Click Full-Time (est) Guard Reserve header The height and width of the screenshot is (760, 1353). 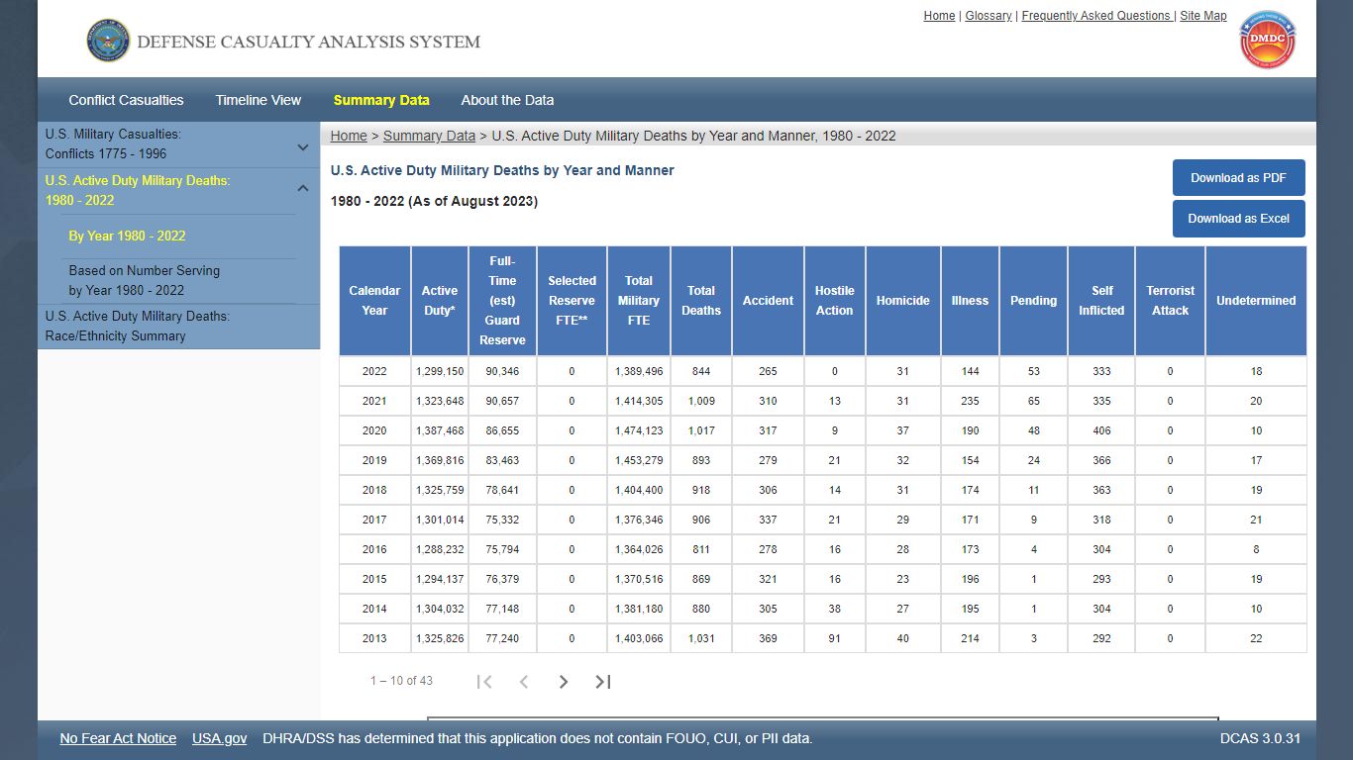pos(502,301)
